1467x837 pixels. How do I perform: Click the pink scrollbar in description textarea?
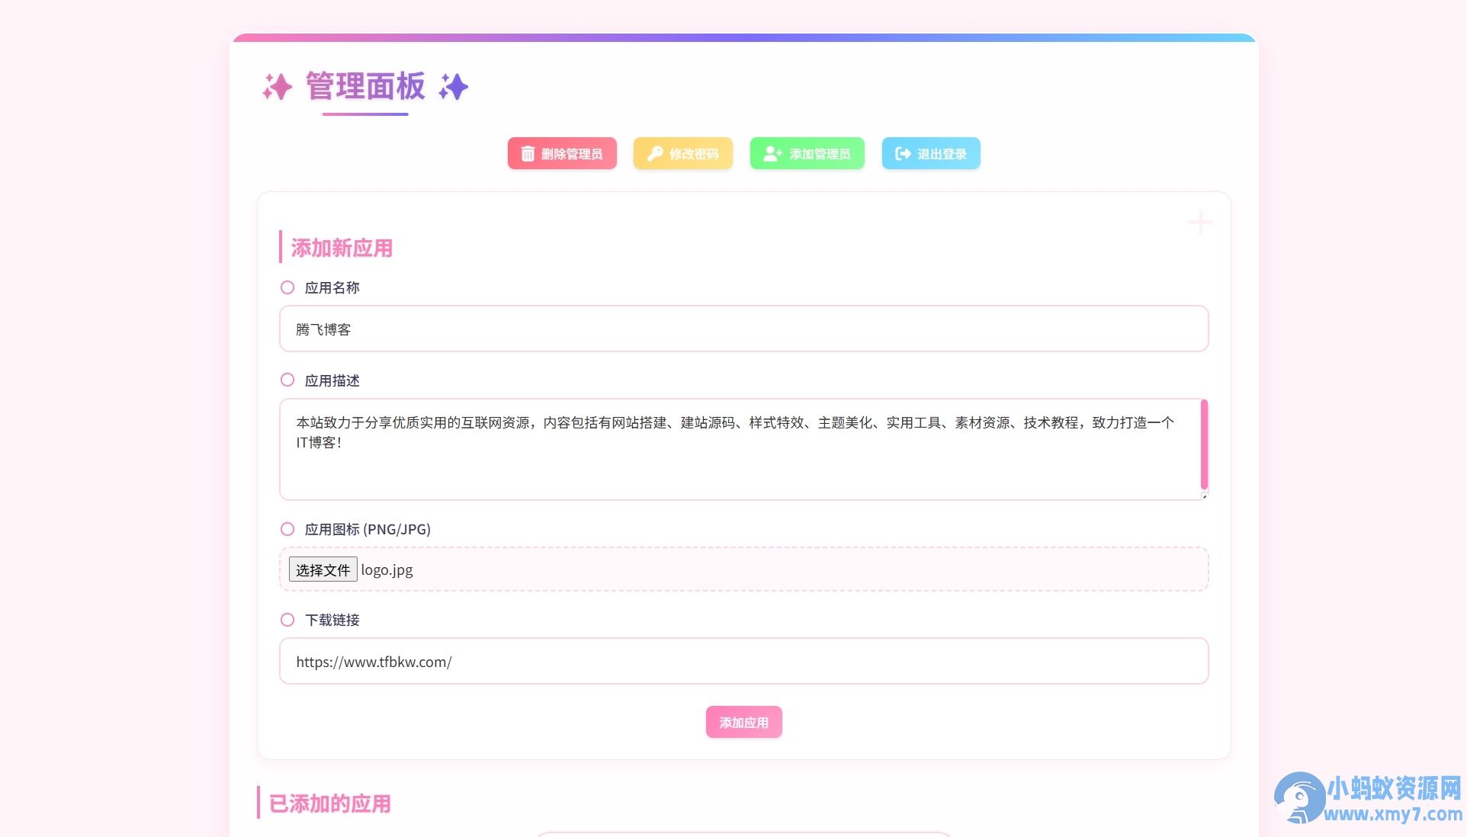1204,444
